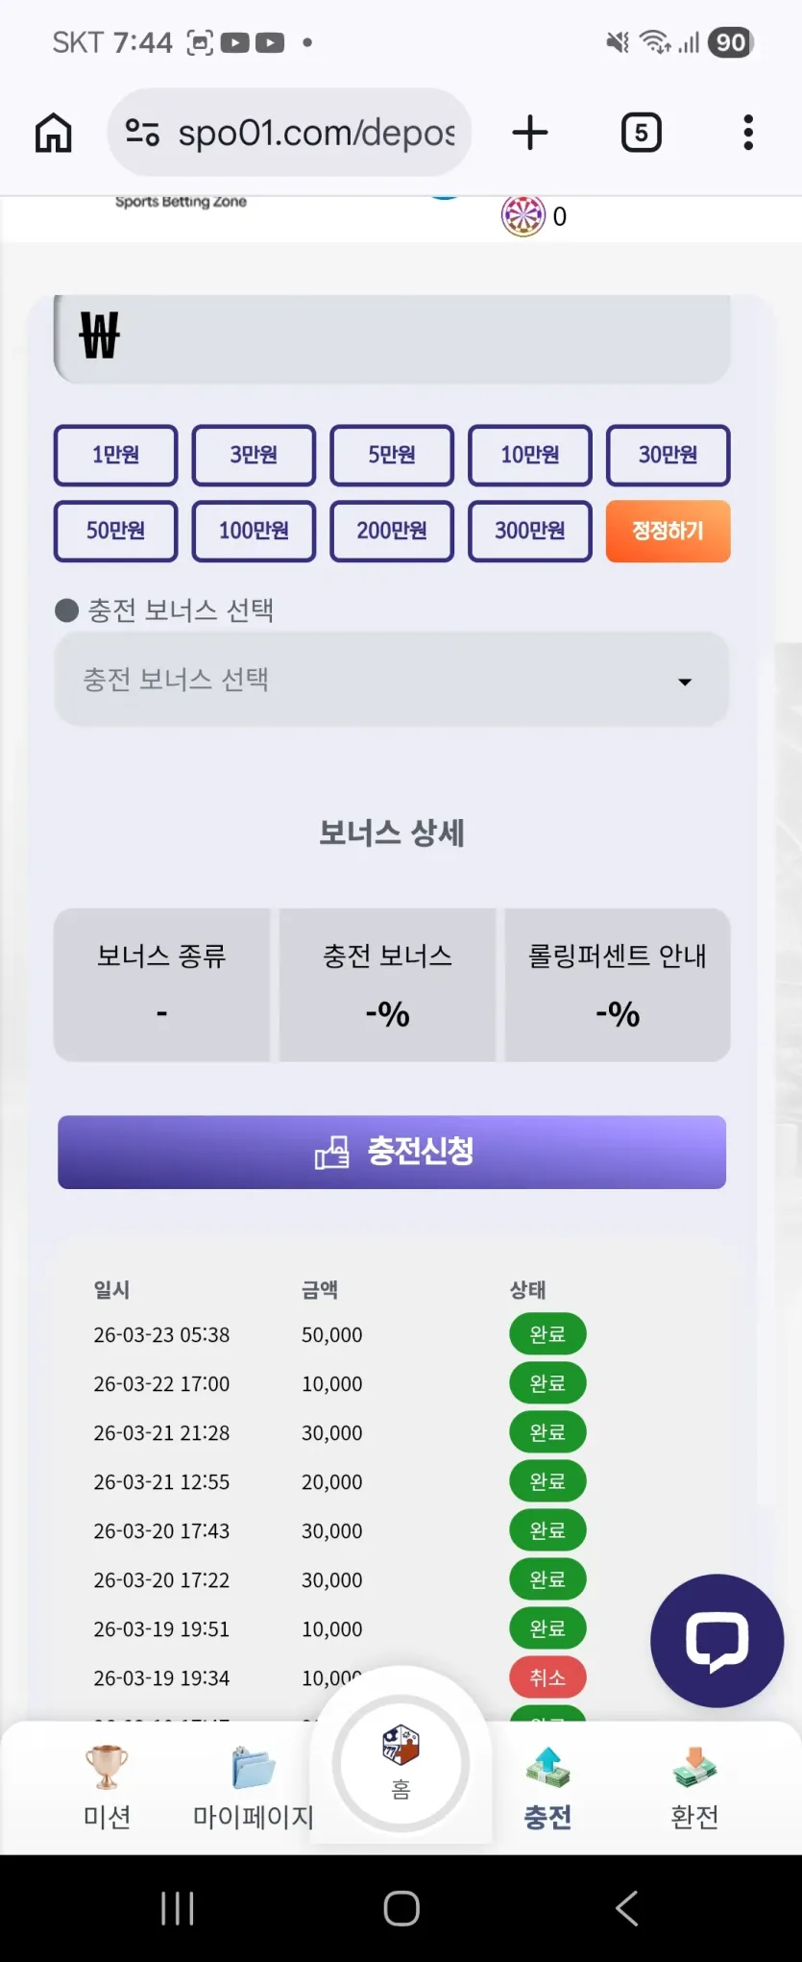The width and height of the screenshot is (802, 1962).
Task: Click the dropdown arrow of bonus selector
Action: tap(685, 682)
